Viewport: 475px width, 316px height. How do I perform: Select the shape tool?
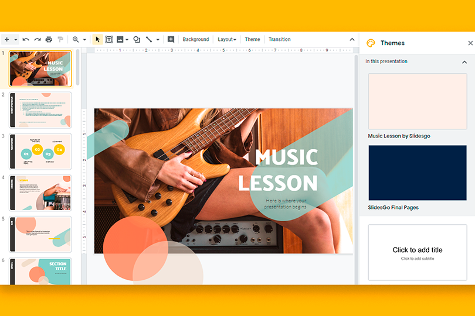[x=137, y=39]
